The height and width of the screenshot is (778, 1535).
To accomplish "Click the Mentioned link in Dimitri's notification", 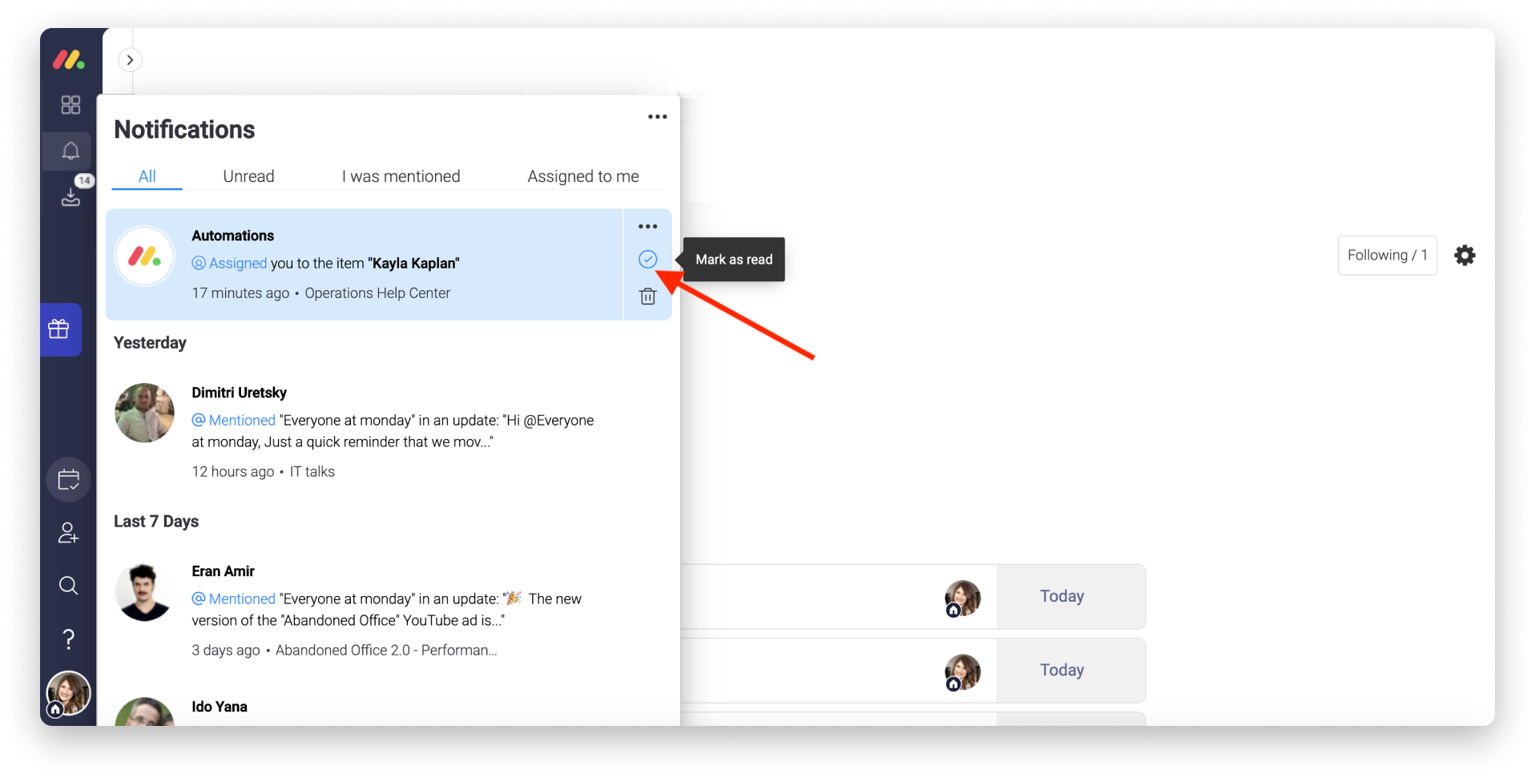I will point(242,421).
